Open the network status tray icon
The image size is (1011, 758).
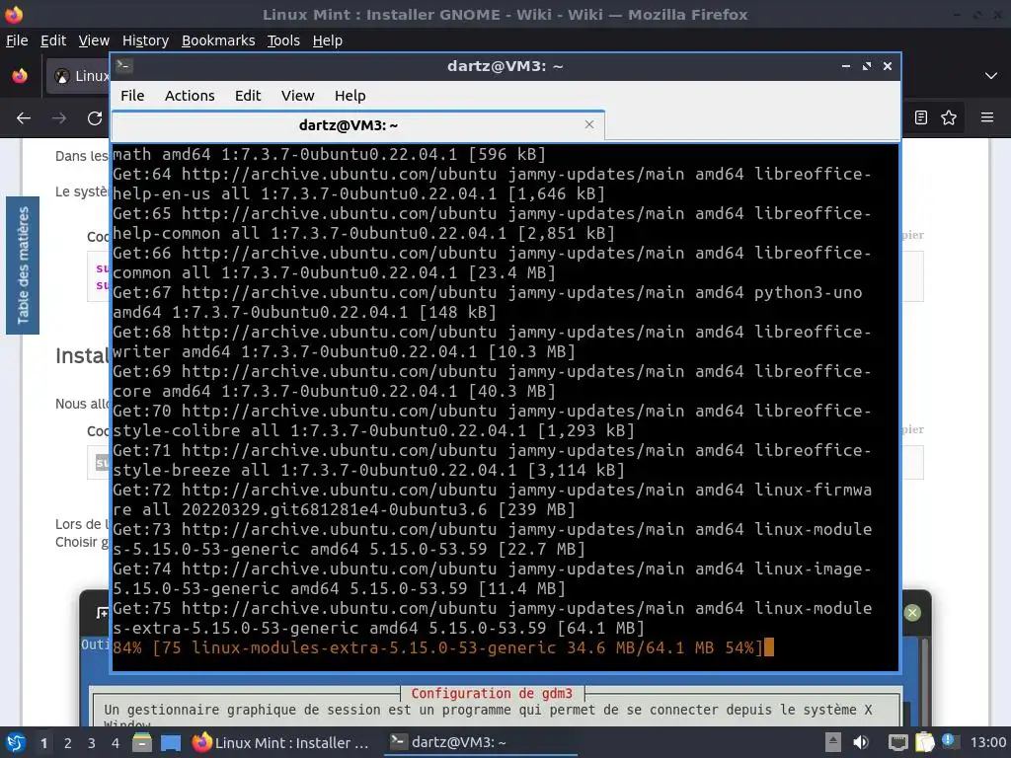(897, 742)
